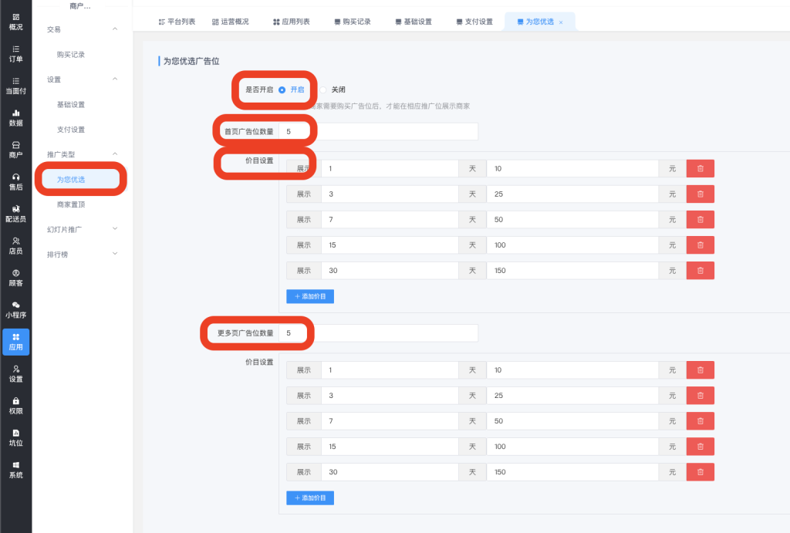Open 概况 overview in left sidebar

[x=15, y=21]
